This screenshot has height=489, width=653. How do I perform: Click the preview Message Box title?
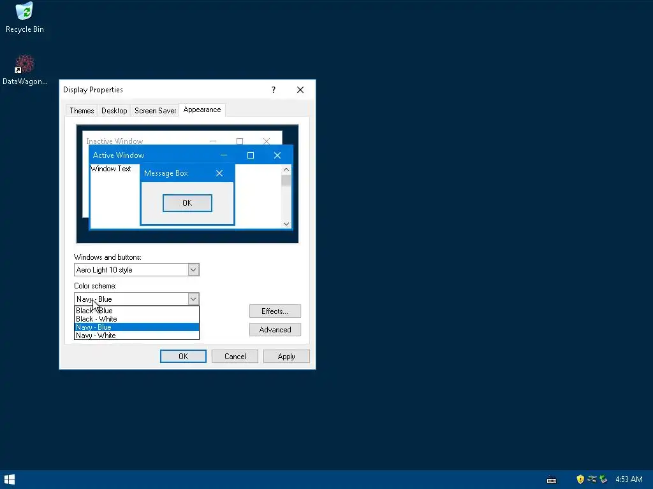click(x=166, y=173)
